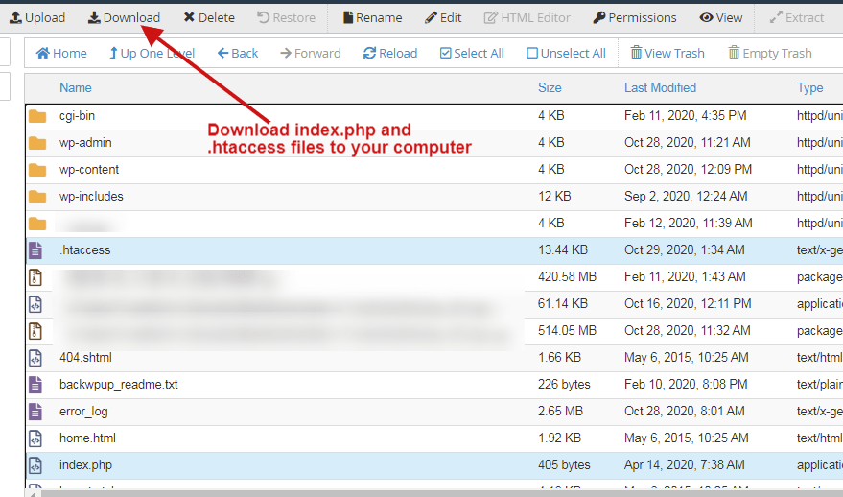
Task: Click the 404.shtml file icon
Action: 35,358
